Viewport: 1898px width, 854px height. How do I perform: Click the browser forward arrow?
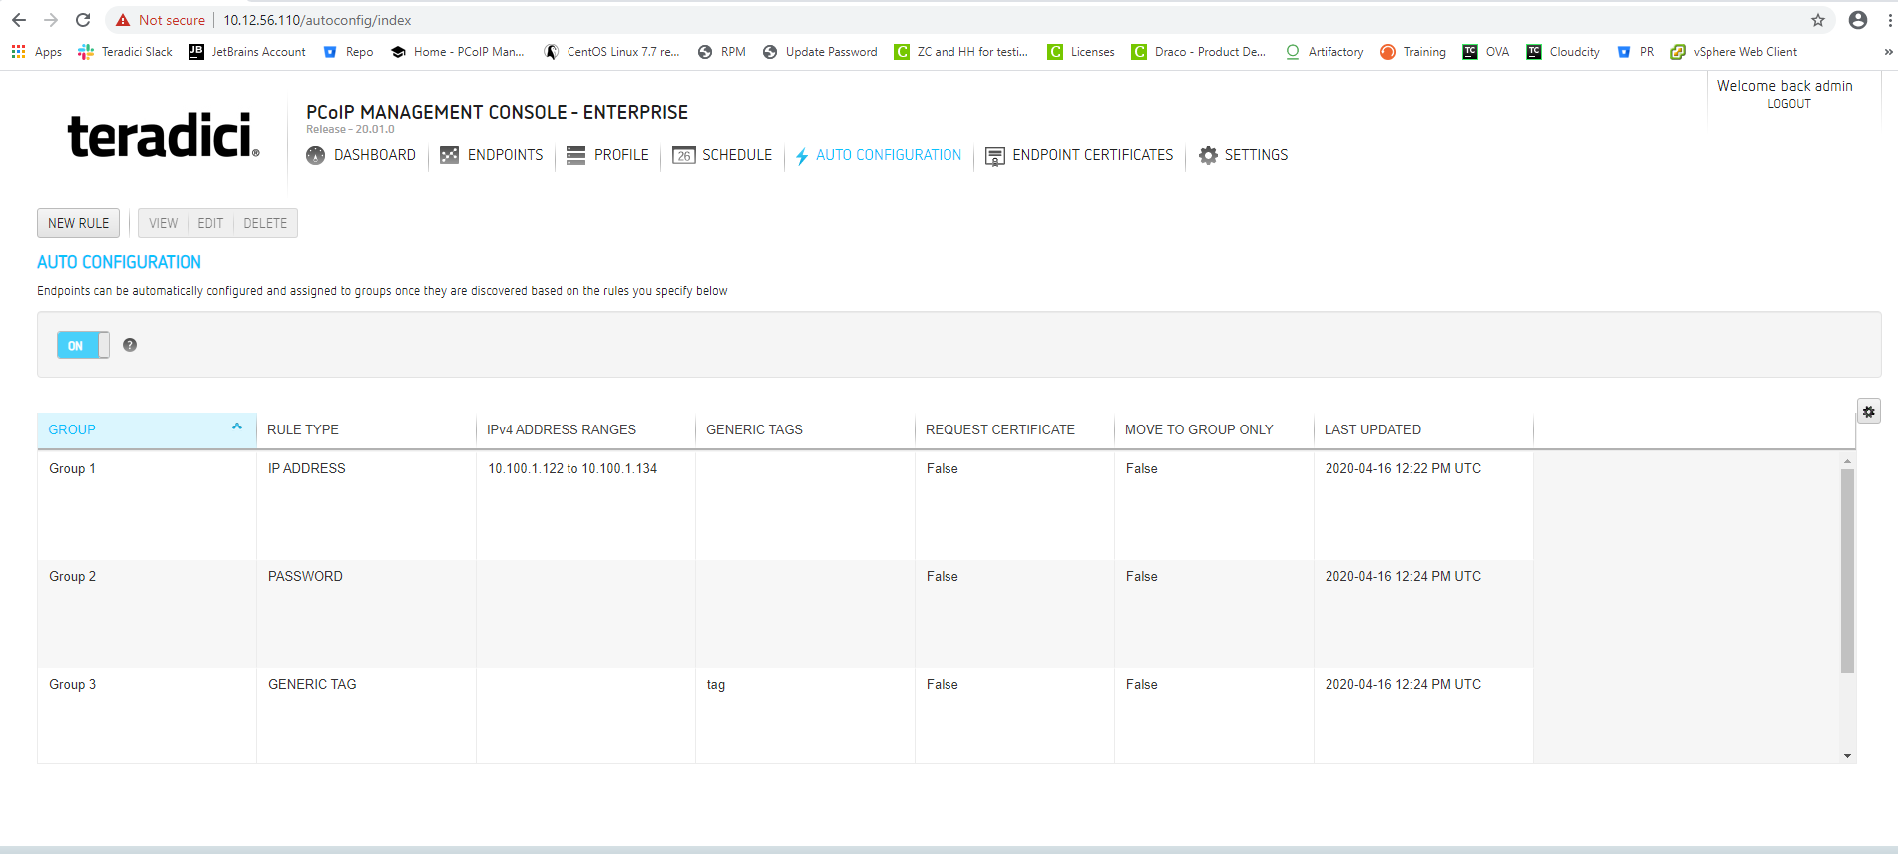click(51, 20)
